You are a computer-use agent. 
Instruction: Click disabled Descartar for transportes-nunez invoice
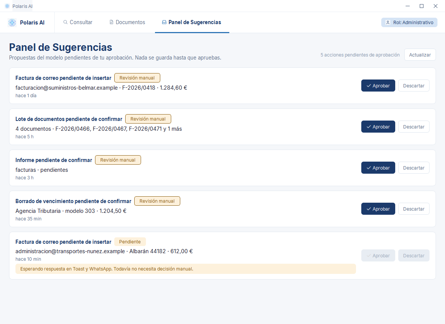pyautogui.click(x=413, y=256)
